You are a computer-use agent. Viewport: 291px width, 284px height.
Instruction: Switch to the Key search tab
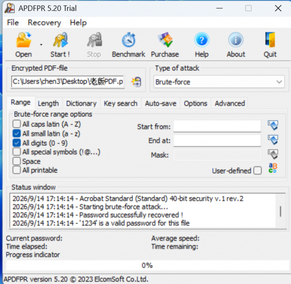[x=121, y=103]
